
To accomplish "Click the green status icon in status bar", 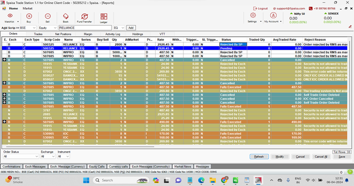I will coord(350,172).
